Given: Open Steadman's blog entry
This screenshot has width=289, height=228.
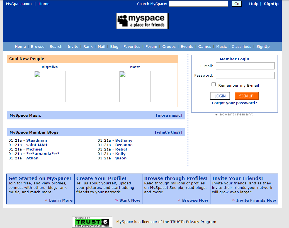Looking at the screenshot, I should 37,140.
